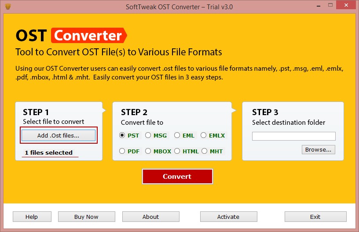Select the MSG format radio button

pos(148,135)
